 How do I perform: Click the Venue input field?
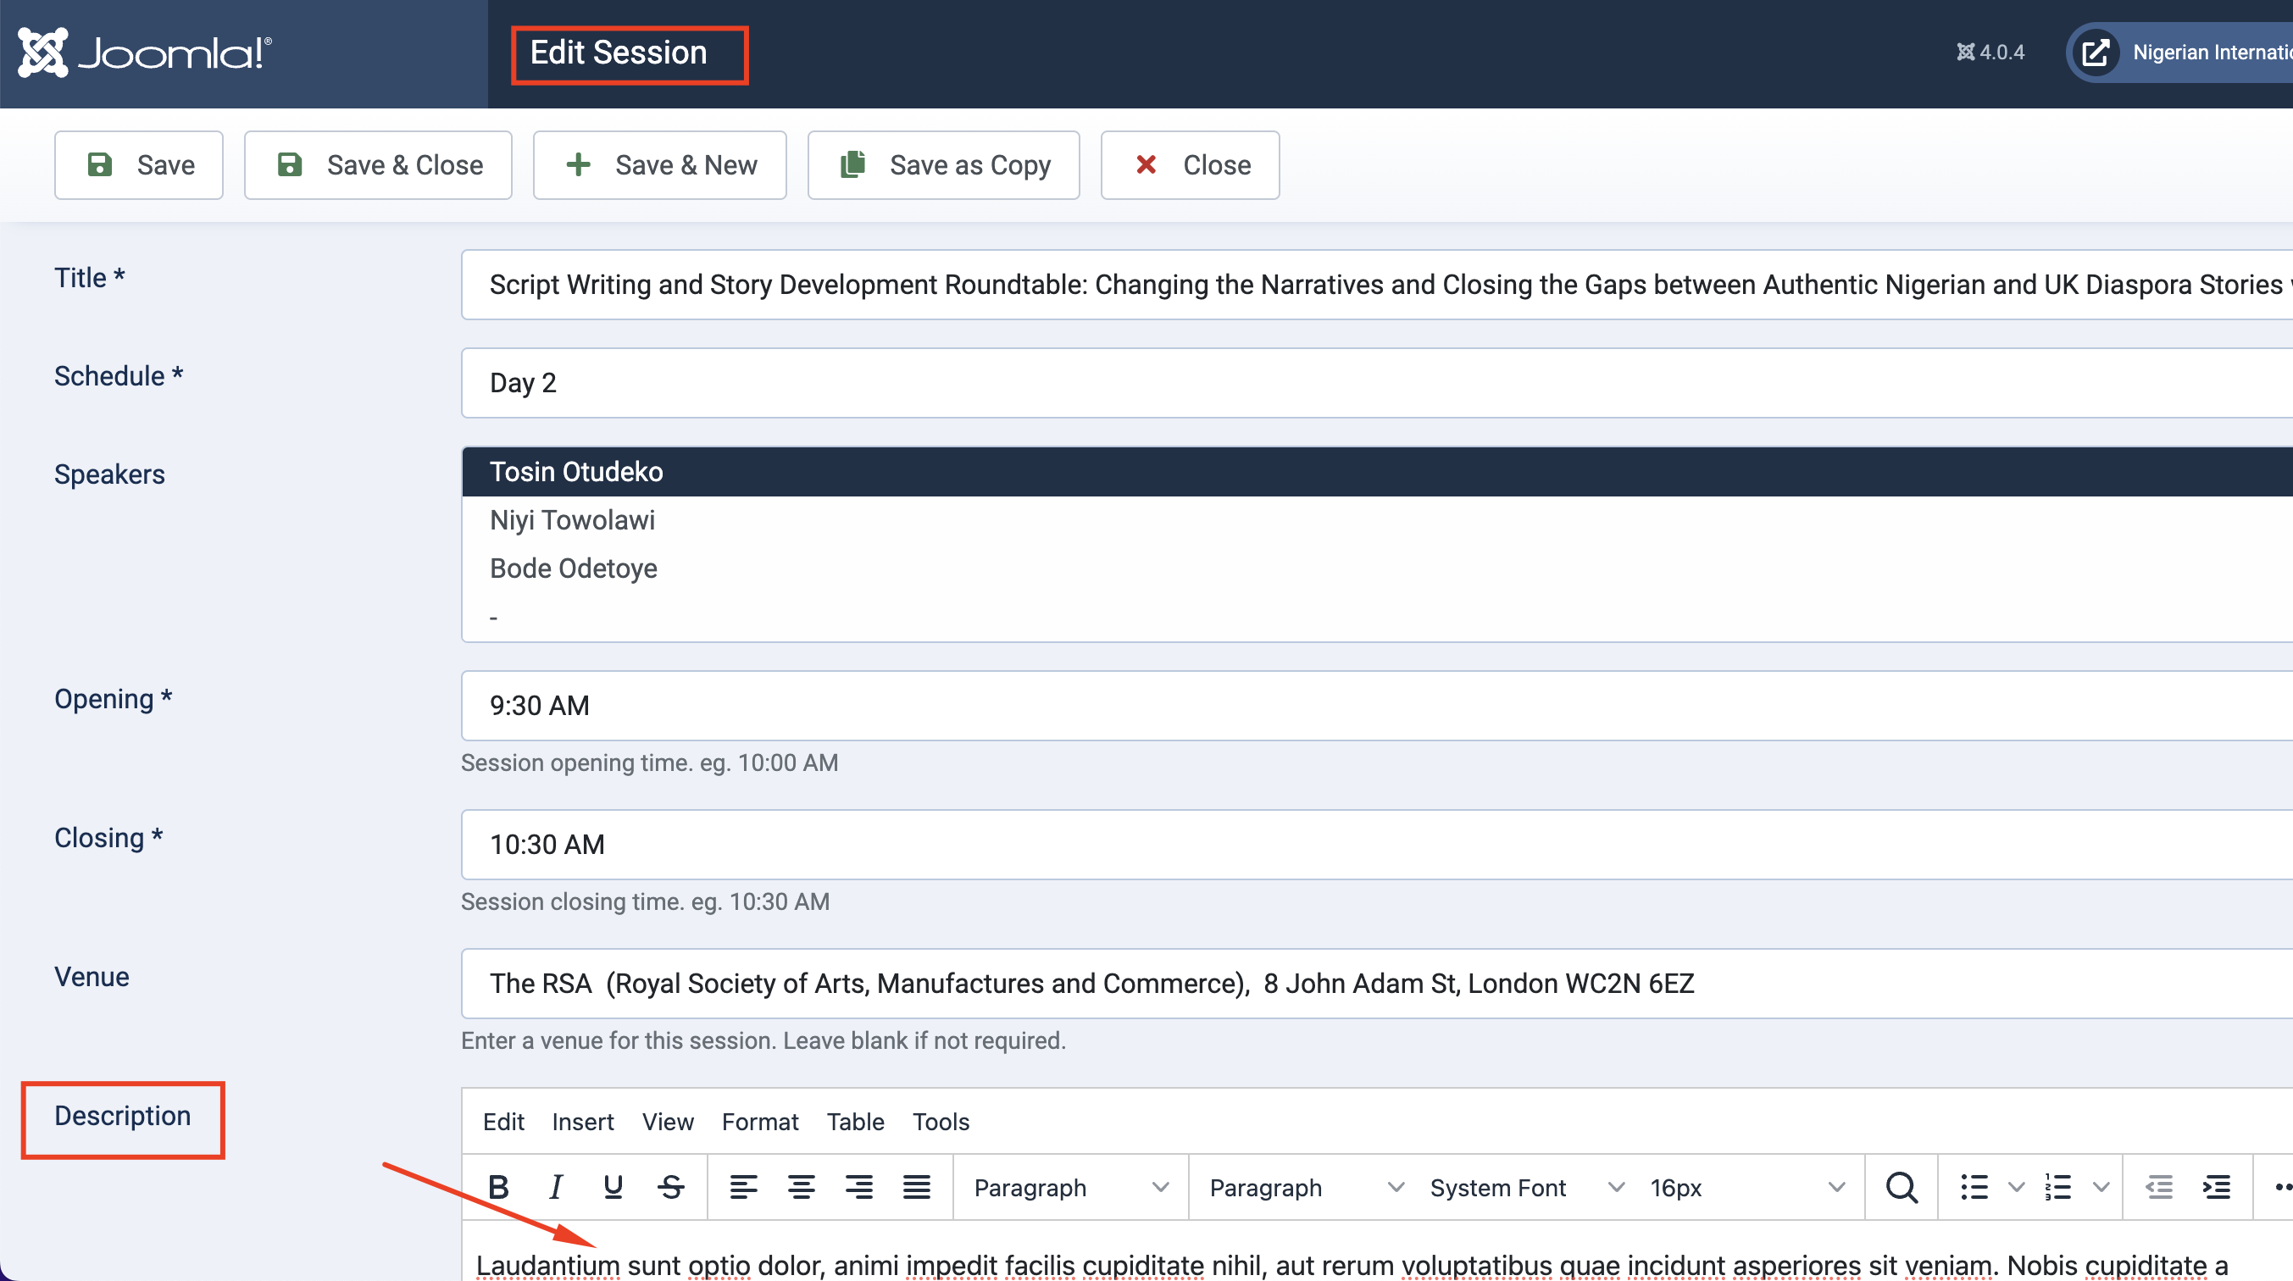pyautogui.click(x=1377, y=984)
